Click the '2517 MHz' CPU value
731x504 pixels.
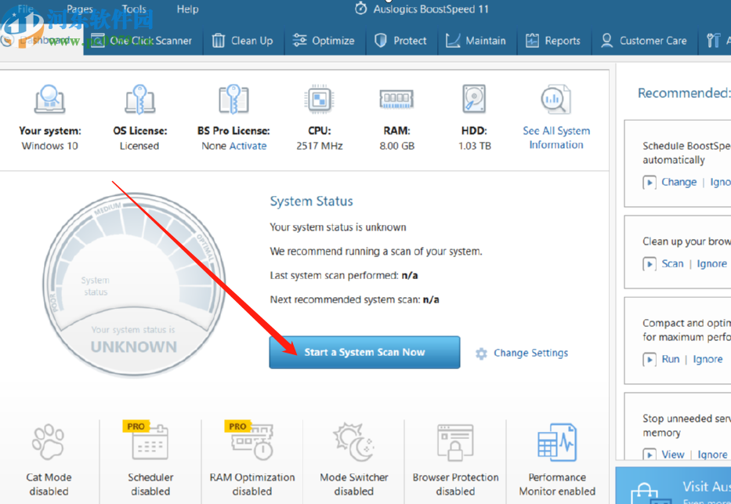click(x=320, y=146)
